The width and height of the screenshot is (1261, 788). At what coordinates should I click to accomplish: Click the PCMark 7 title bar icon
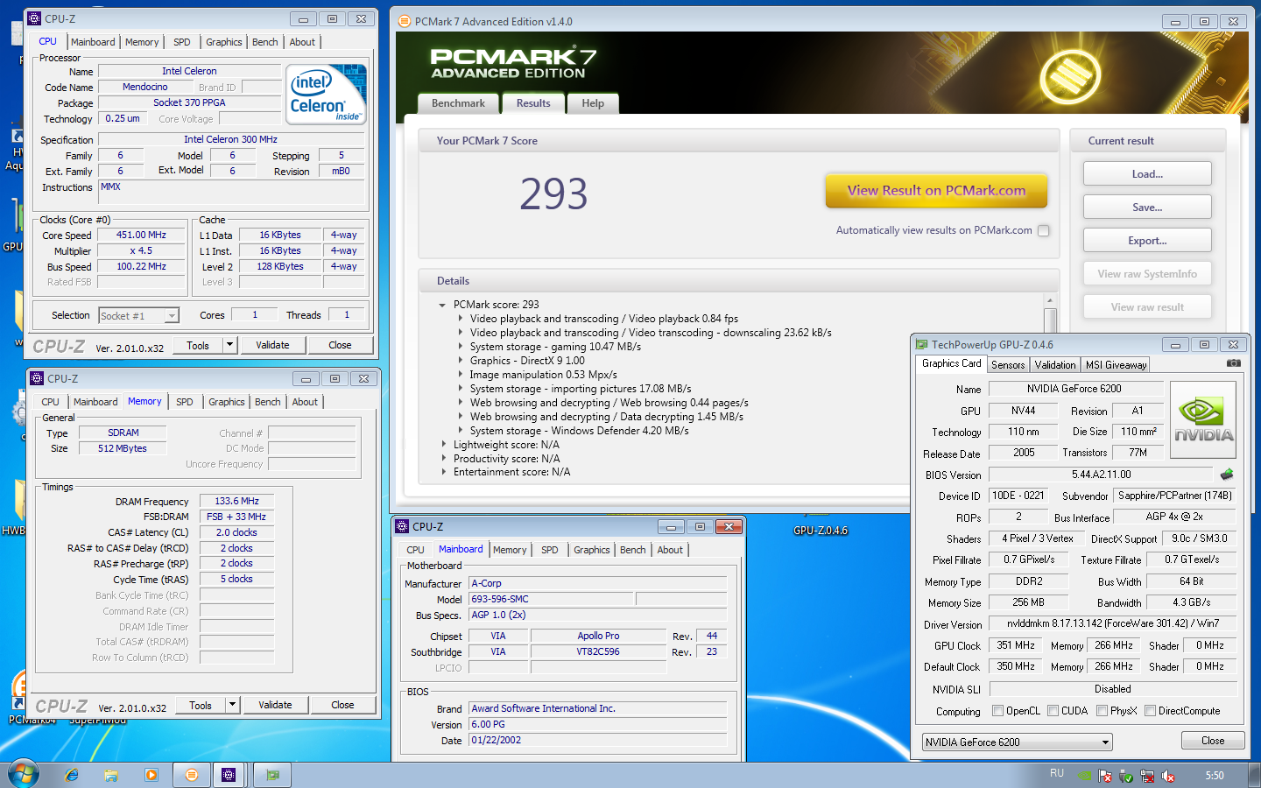pos(405,21)
